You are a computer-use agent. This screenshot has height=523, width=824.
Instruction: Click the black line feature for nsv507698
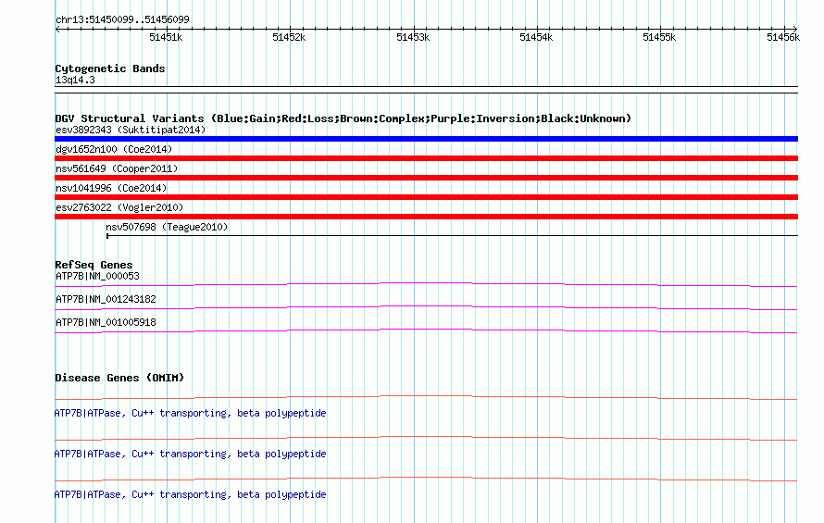click(452, 235)
